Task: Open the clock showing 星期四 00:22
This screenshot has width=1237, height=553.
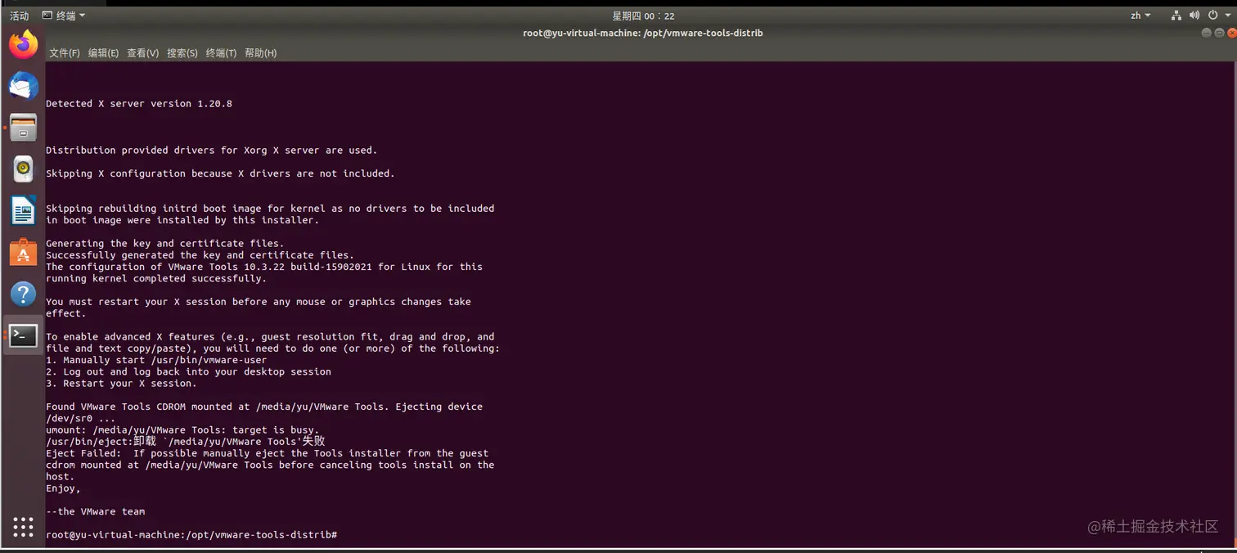Action: point(643,16)
